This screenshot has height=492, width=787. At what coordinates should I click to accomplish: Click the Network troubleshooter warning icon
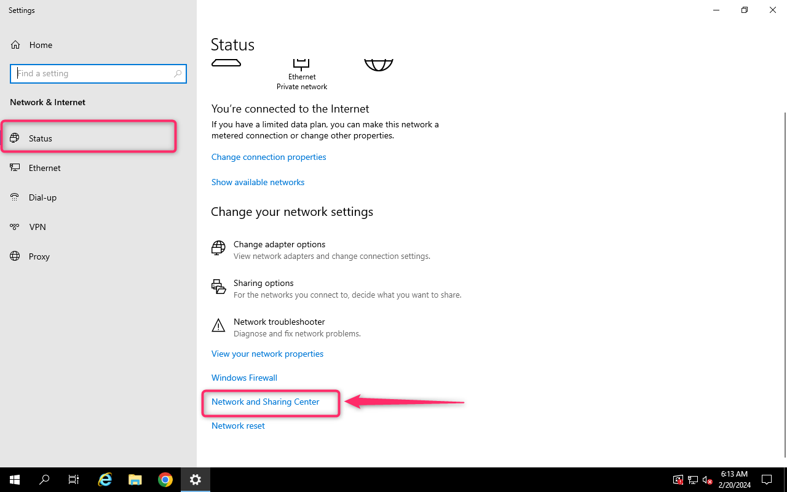click(x=218, y=325)
